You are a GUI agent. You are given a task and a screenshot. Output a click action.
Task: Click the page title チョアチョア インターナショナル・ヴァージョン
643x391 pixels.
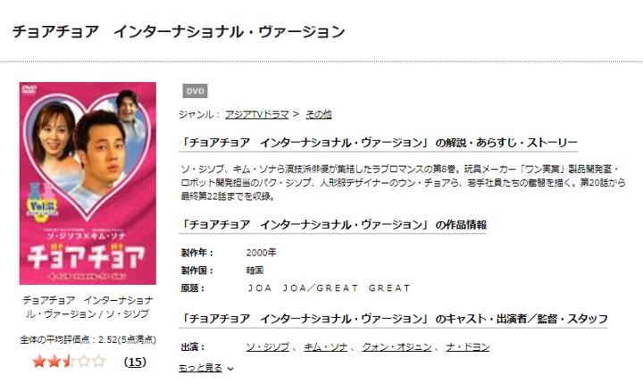click(179, 31)
